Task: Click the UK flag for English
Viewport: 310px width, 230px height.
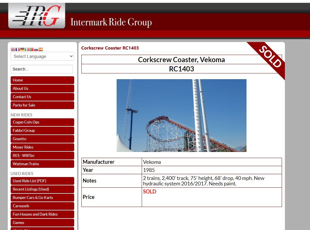Action: point(13,49)
